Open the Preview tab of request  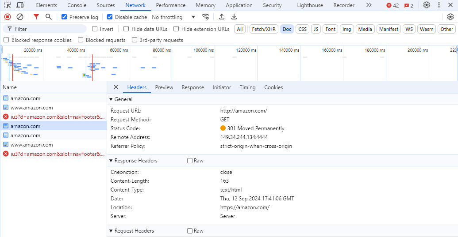(164, 87)
